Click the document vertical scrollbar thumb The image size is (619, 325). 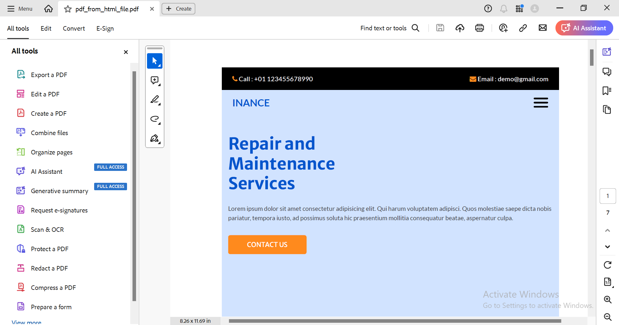pos(592,58)
